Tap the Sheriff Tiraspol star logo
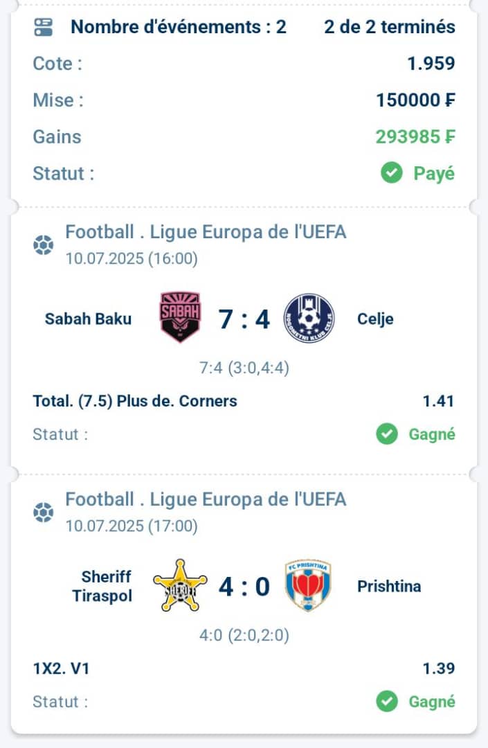Viewport: 488px width, 748px height. pos(180,585)
